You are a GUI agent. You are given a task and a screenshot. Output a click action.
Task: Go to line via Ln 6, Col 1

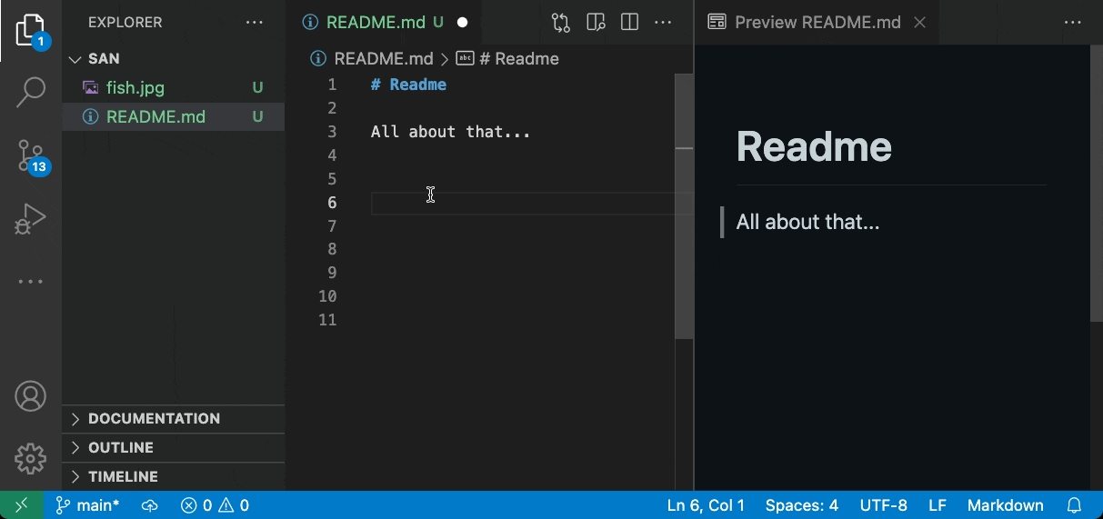[706, 505]
